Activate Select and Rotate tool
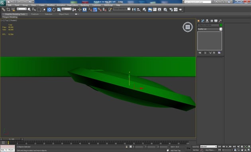Viewport: 251px width, 152px height. pos(54,10)
